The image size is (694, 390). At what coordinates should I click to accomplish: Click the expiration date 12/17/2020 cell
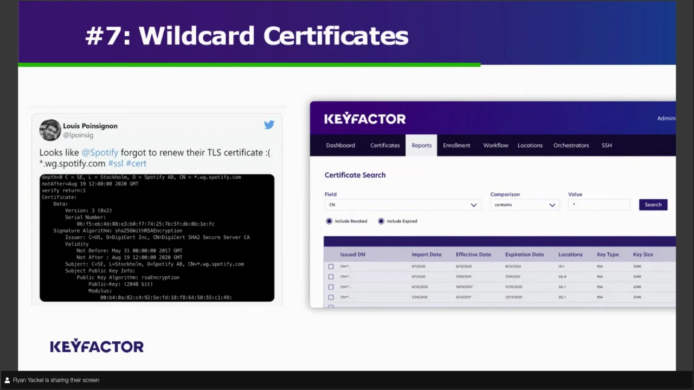(513, 297)
